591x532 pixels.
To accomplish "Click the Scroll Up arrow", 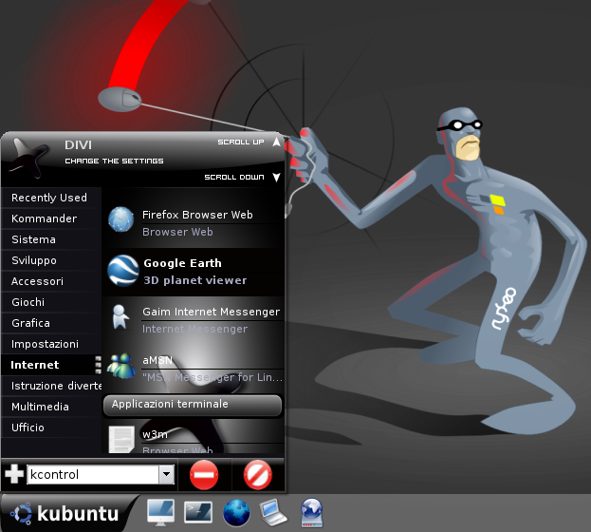I will [277, 142].
